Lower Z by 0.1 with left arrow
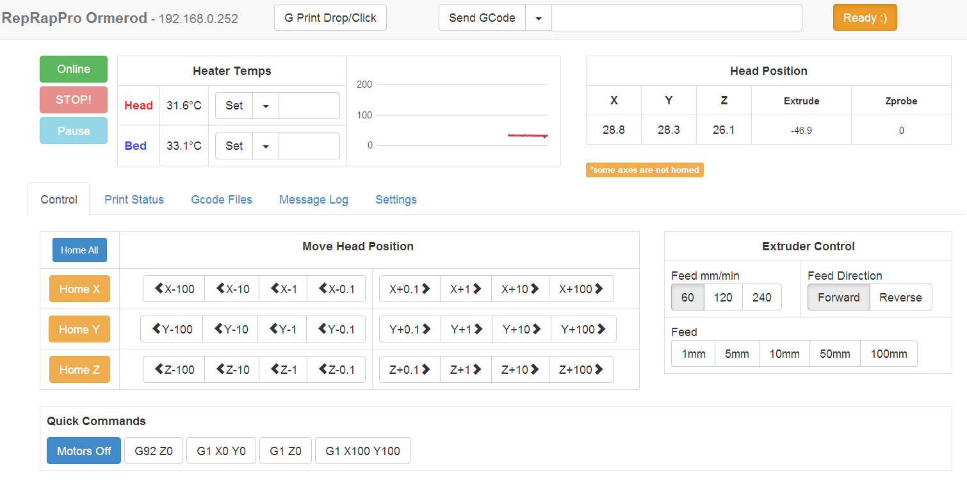 (336, 369)
